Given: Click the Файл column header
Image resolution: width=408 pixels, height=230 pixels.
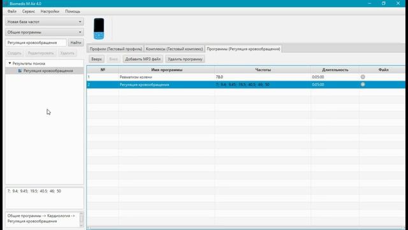Looking at the screenshot, I should (383, 70).
